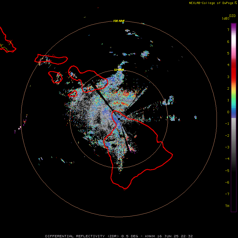Select the -7 tick label on scale
Viewport: 238px width, 238px height.
tap(227, 194)
